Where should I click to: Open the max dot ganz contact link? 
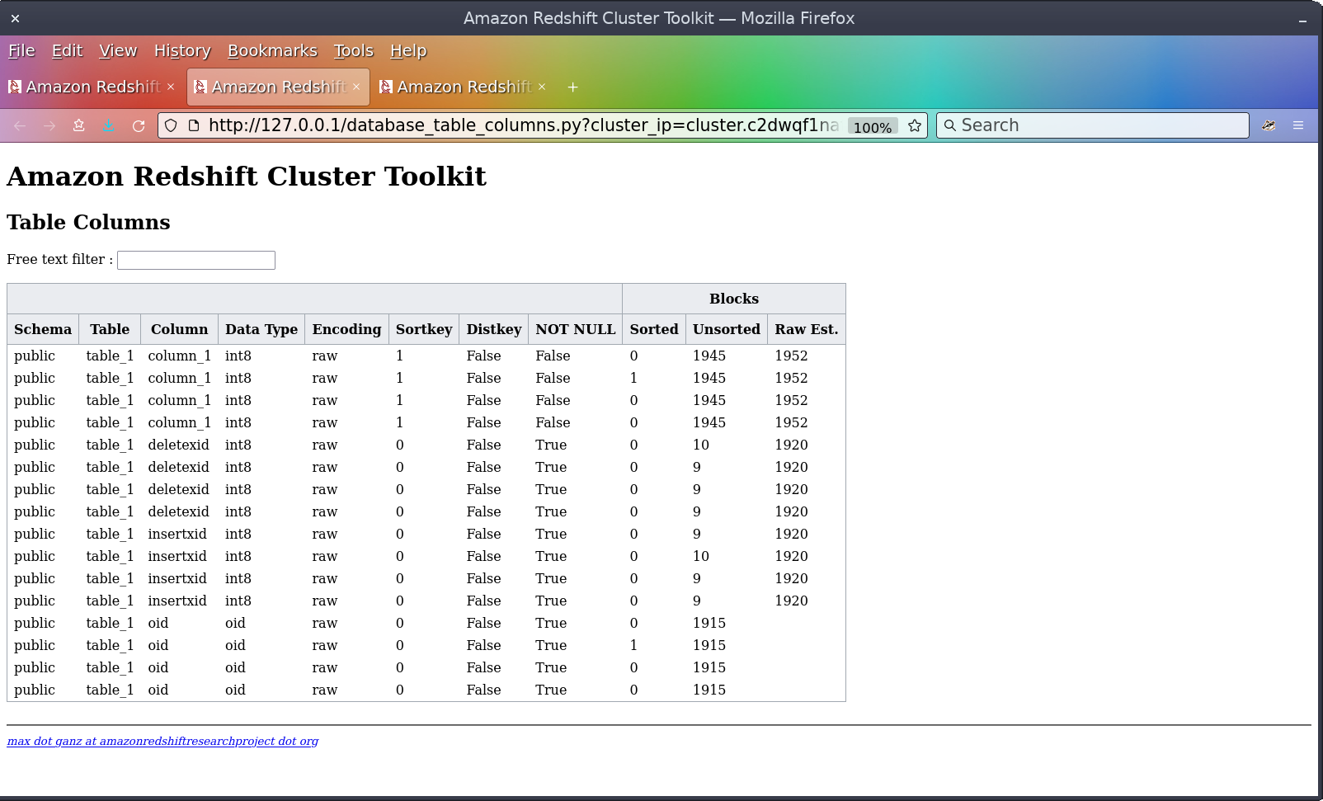pos(162,741)
